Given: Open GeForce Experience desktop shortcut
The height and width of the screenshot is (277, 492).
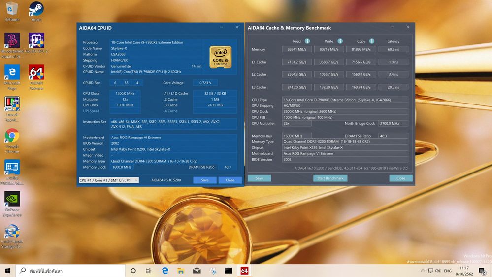Looking at the screenshot, I should coord(12,204).
